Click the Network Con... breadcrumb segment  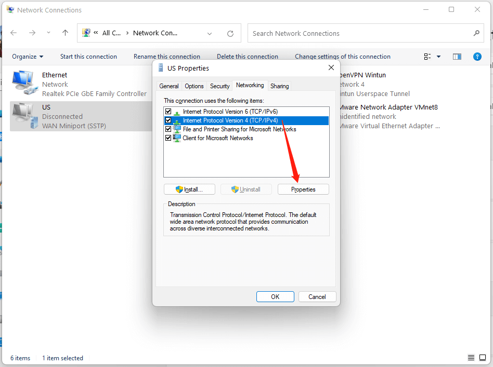click(155, 33)
